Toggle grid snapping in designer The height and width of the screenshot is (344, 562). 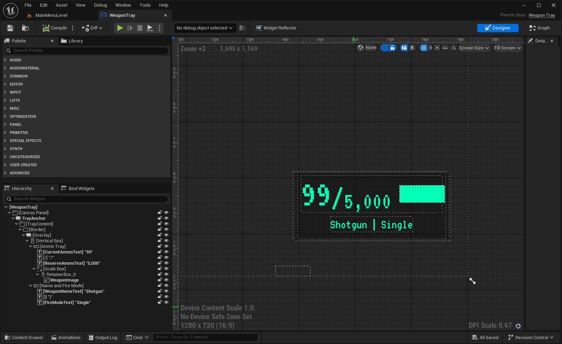(424, 48)
